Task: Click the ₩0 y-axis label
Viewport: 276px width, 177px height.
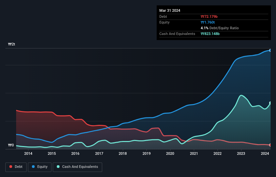Action: click(x=11, y=145)
